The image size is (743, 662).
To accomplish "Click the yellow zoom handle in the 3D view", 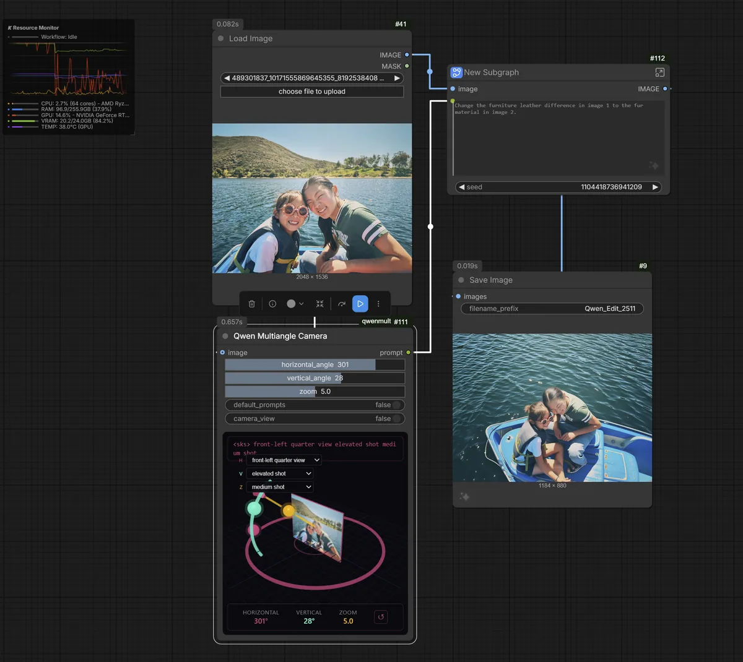I will coord(289,511).
